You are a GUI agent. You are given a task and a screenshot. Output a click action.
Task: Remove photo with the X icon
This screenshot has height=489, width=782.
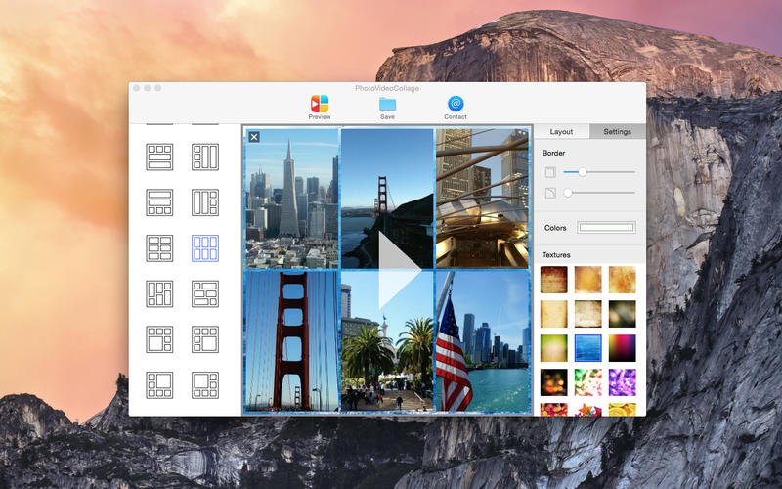pyautogui.click(x=254, y=137)
